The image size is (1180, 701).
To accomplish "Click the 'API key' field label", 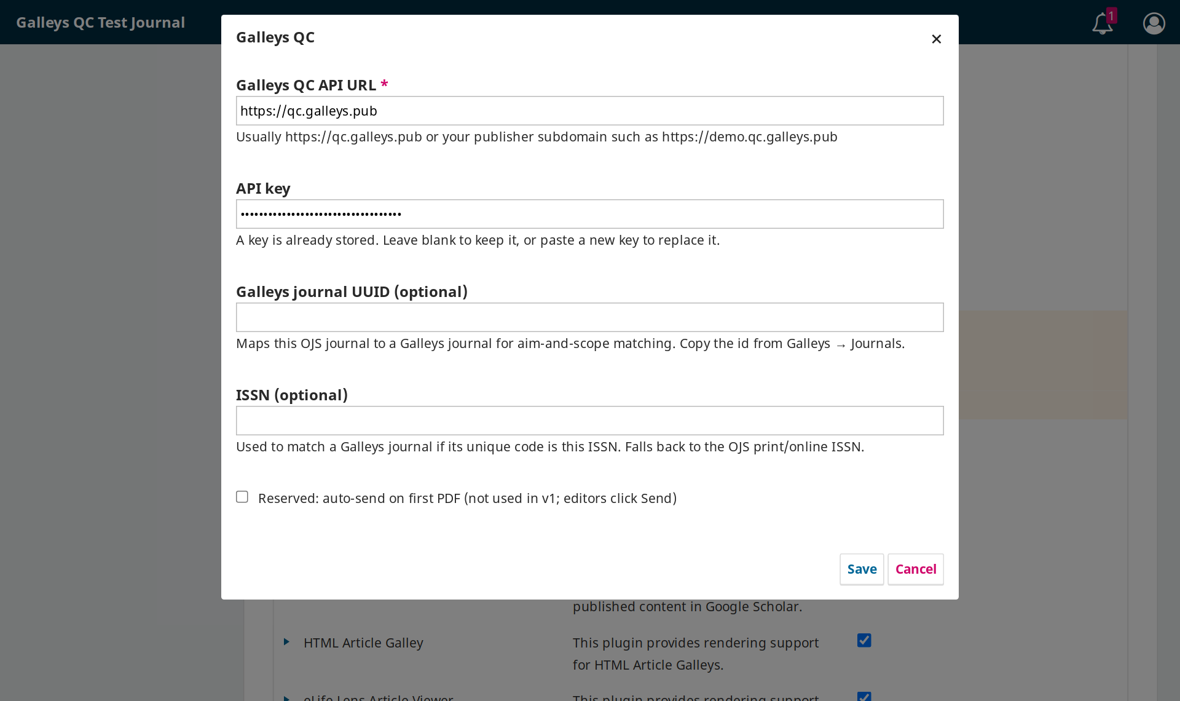I will [263, 188].
